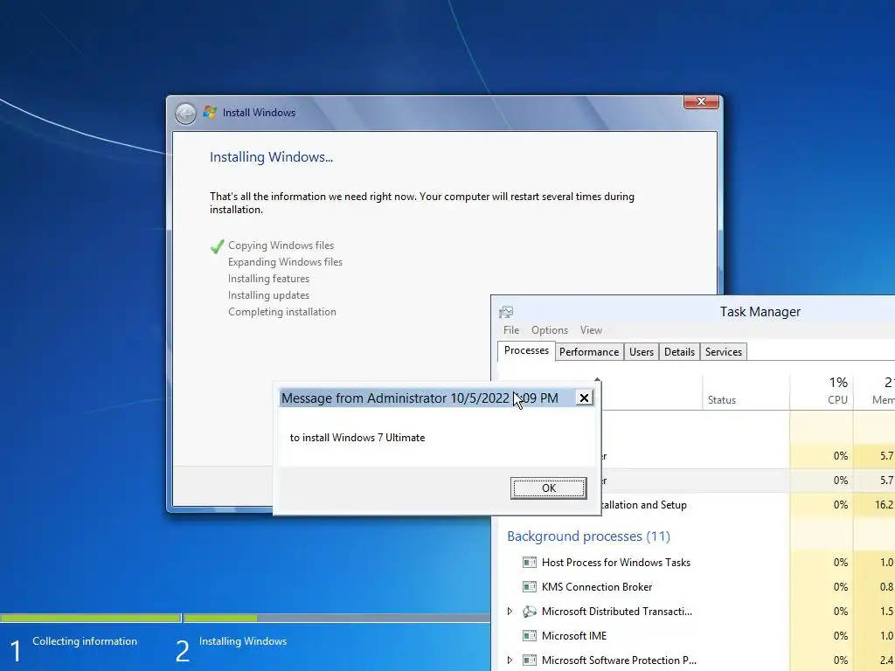Close the Message from Administrator dialog
Image resolution: width=895 pixels, height=671 pixels.
(584, 398)
